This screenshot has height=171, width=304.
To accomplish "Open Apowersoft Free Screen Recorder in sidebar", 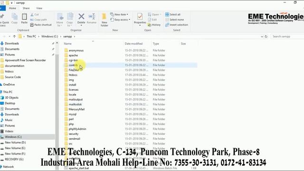I will (x=25, y=60).
